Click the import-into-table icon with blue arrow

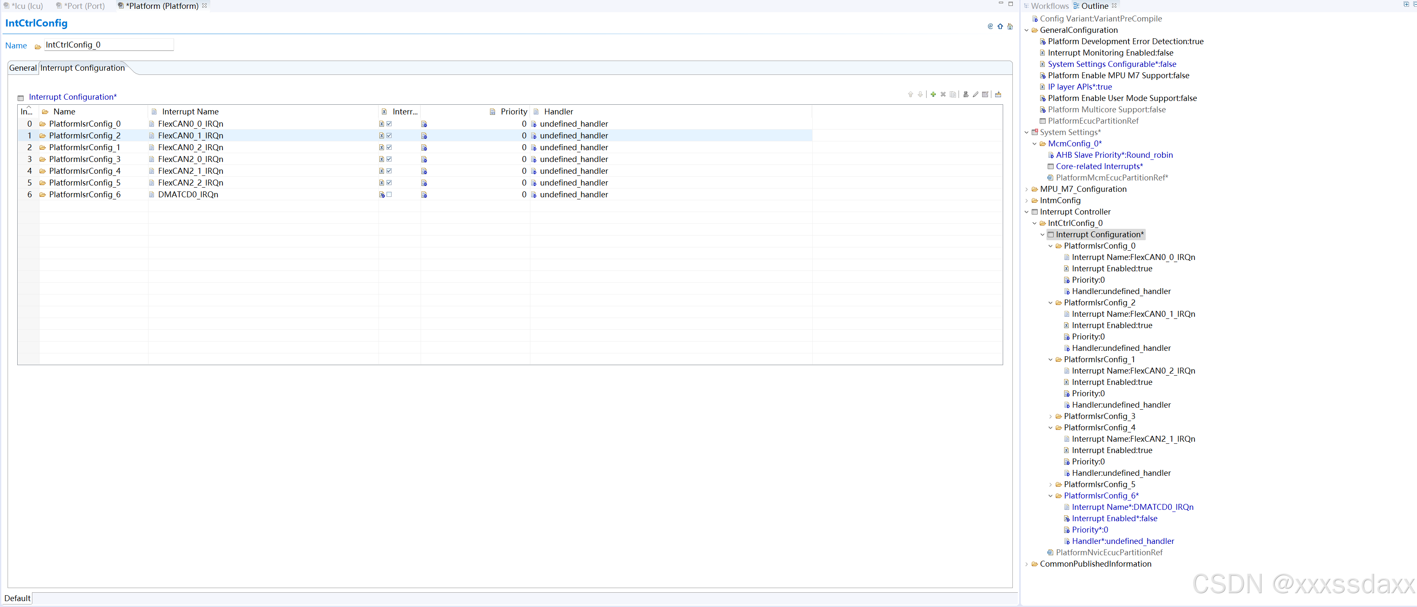pos(999,95)
